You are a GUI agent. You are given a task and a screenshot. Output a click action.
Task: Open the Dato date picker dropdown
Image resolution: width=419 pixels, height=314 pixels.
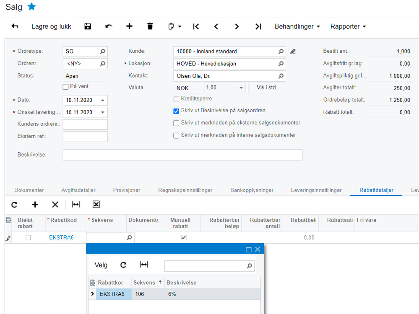click(103, 100)
